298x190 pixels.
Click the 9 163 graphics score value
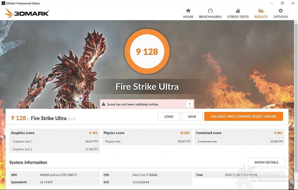(93, 133)
